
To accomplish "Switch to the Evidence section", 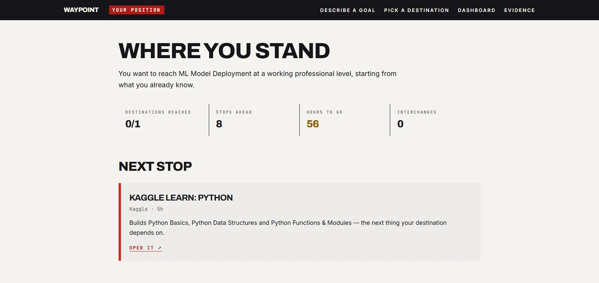I will point(519,10).
